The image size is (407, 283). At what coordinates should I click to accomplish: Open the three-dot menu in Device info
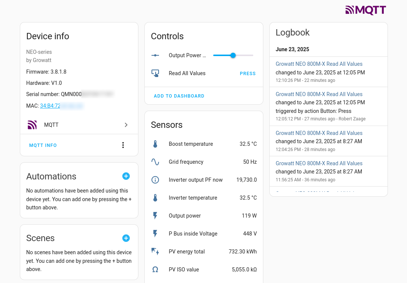123,145
